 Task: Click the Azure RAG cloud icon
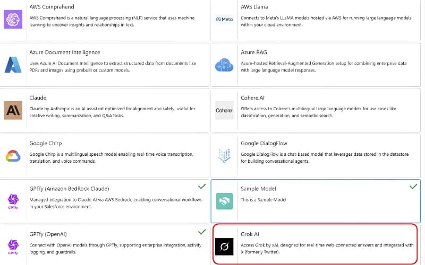[x=224, y=65]
